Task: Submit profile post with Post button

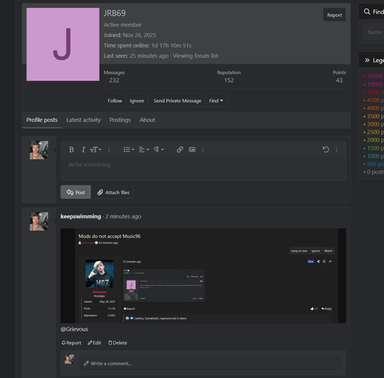Action: point(76,192)
